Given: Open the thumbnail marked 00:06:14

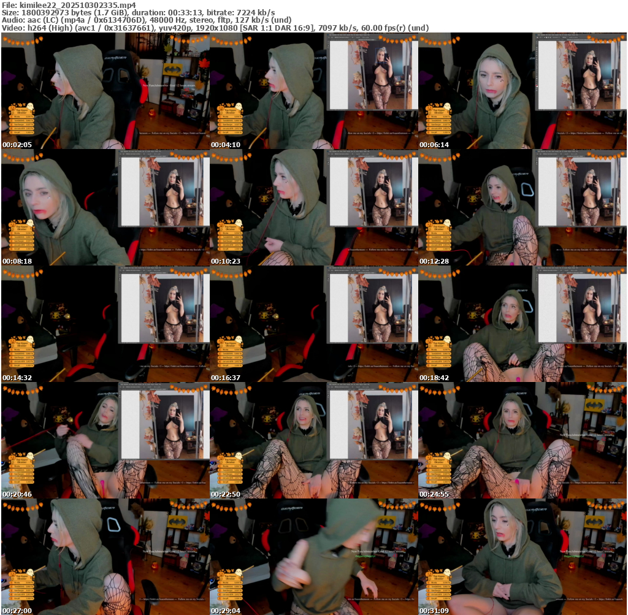Looking at the screenshot, I should tap(522, 91).
